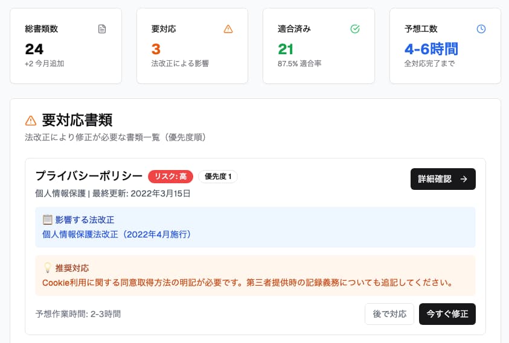
Task: Click the 総書類数 card label
Action: click(x=42, y=29)
